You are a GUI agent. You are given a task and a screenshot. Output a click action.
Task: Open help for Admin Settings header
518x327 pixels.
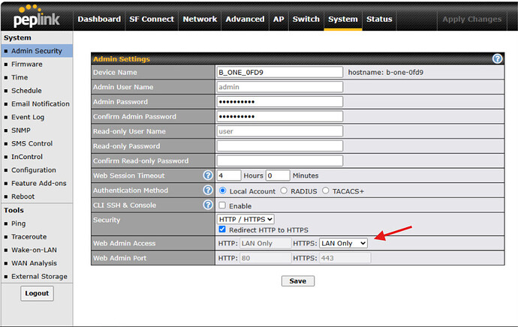click(x=497, y=58)
